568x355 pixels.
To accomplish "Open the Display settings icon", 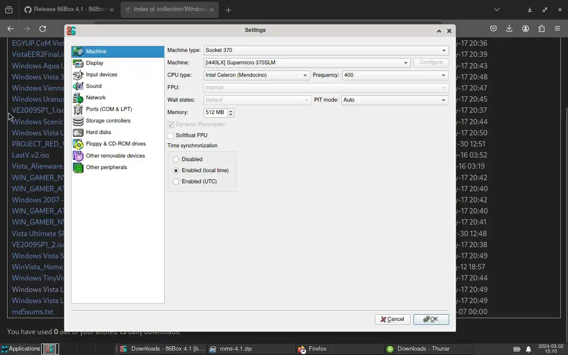I will pyautogui.click(x=78, y=63).
